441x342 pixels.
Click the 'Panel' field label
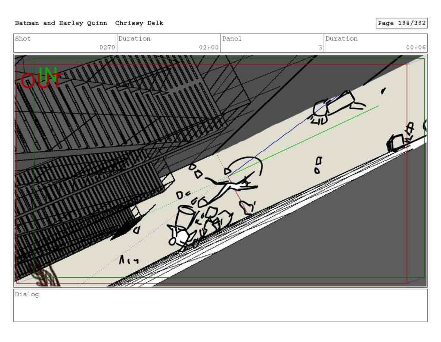click(x=232, y=38)
